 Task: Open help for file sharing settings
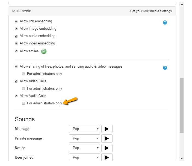(x=165, y=68)
